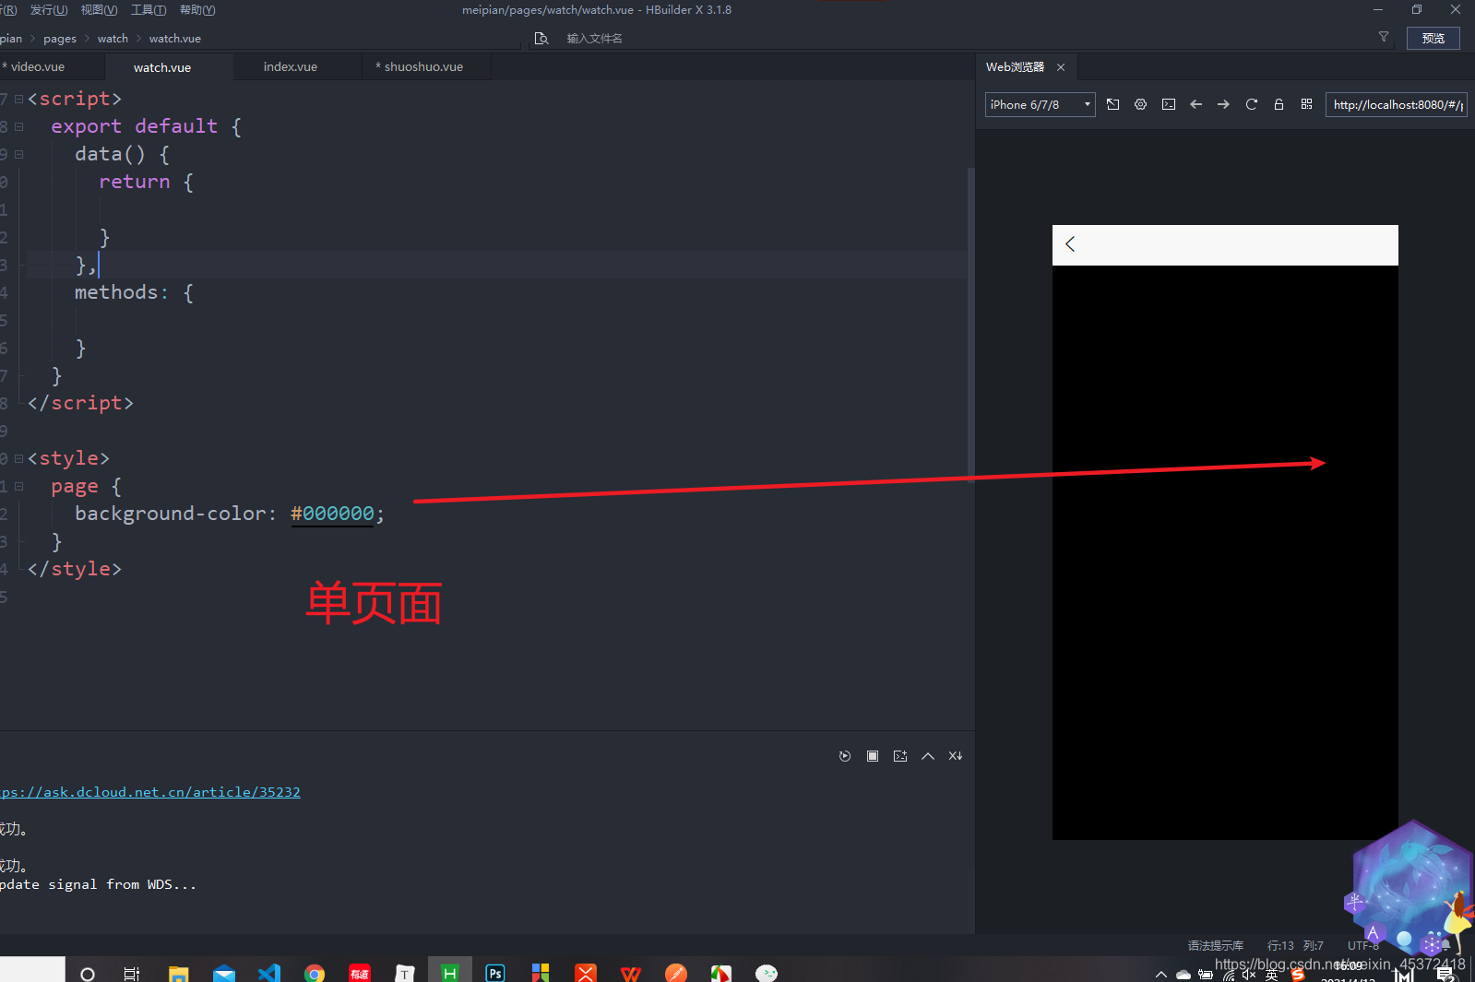The image size is (1475, 982).
Task: Collapse the page rule fold marker
Action: (18, 486)
